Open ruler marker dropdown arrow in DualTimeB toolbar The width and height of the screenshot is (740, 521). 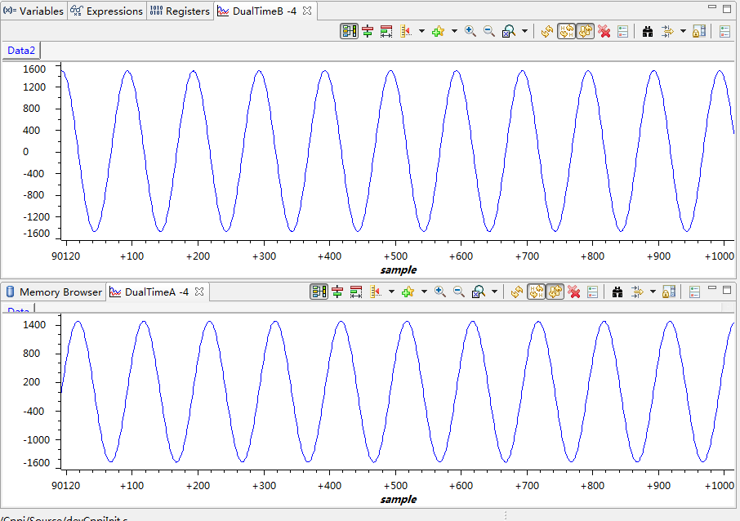tap(422, 32)
